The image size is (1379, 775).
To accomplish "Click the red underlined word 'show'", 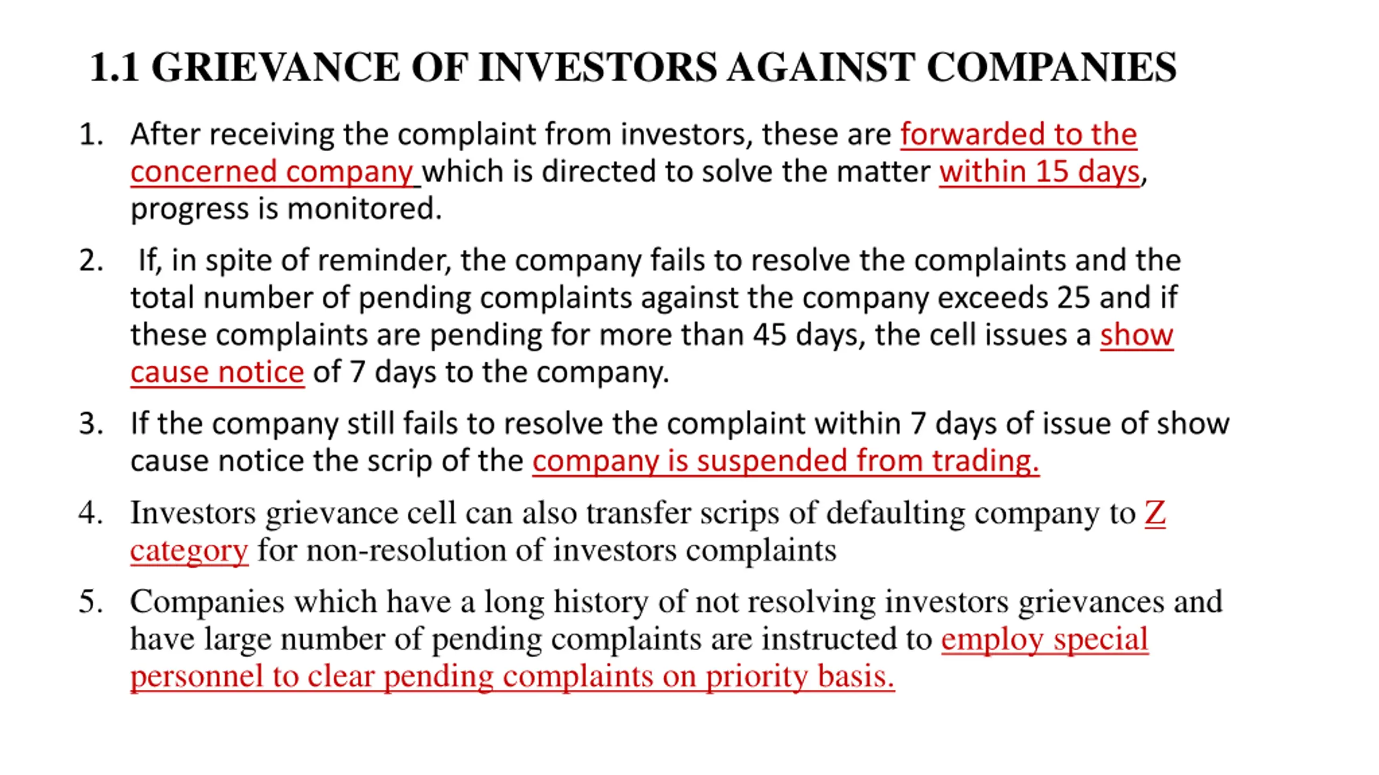I will click(x=1137, y=335).
